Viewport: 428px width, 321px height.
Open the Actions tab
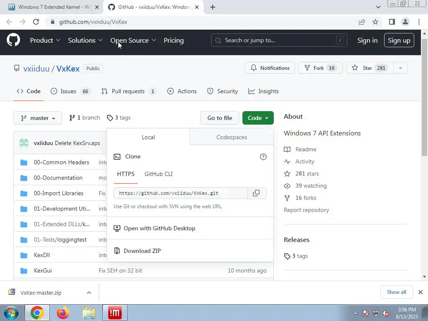(x=182, y=91)
